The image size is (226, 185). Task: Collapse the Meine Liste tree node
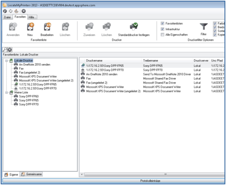click(x=7, y=93)
